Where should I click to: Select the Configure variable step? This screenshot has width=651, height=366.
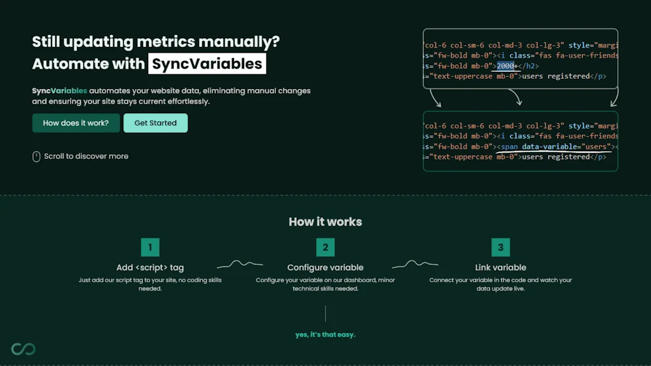325,268
